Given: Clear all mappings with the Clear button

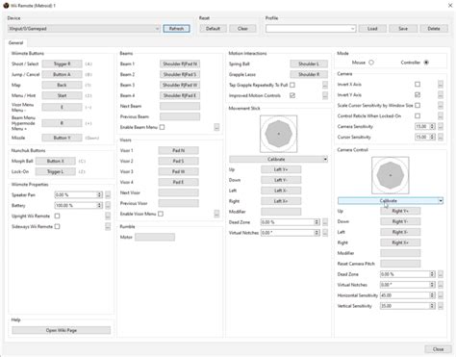Looking at the screenshot, I should pyautogui.click(x=242, y=29).
